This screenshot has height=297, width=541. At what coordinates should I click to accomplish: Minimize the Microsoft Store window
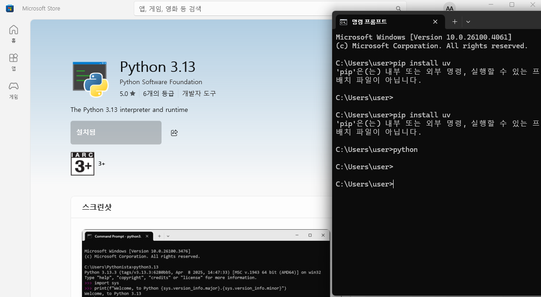pos(492,5)
